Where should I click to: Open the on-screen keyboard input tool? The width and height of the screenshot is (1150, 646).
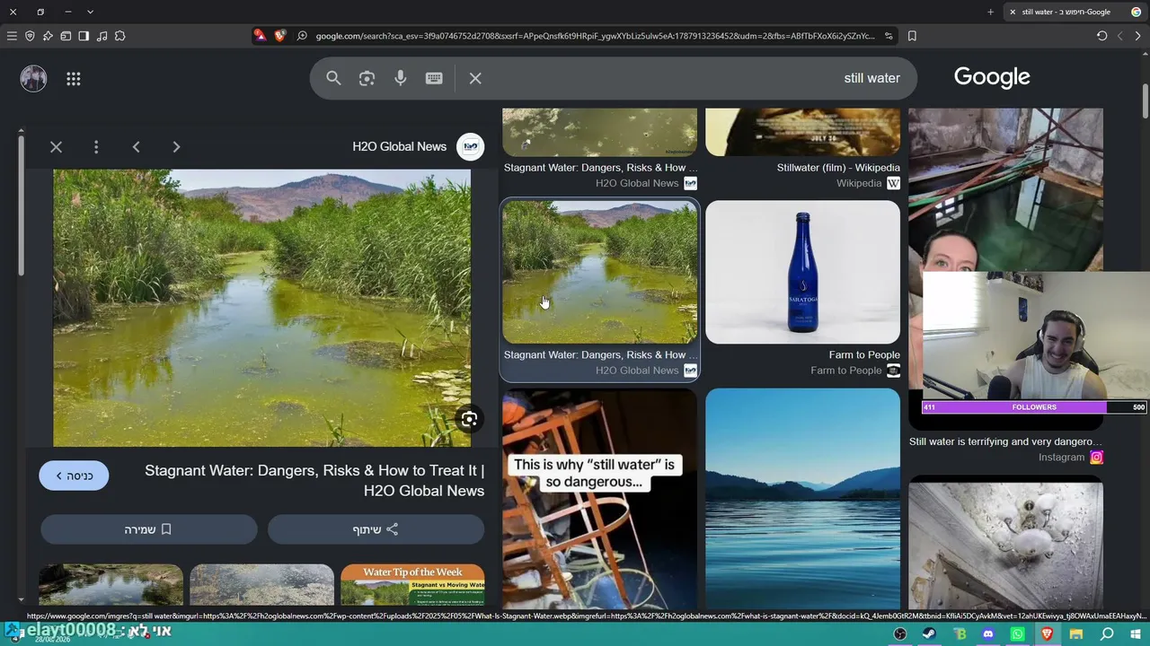(x=434, y=78)
